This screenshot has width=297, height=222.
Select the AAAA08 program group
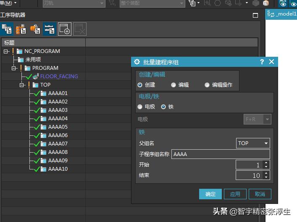click(x=58, y=152)
